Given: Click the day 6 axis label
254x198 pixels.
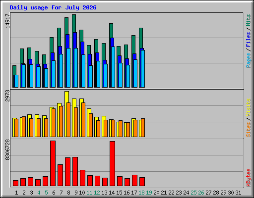Looking at the screenshot, I should click(x=54, y=193).
